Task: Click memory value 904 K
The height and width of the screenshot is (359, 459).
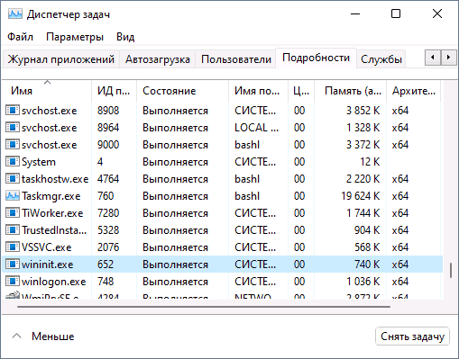Action: [367, 230]
